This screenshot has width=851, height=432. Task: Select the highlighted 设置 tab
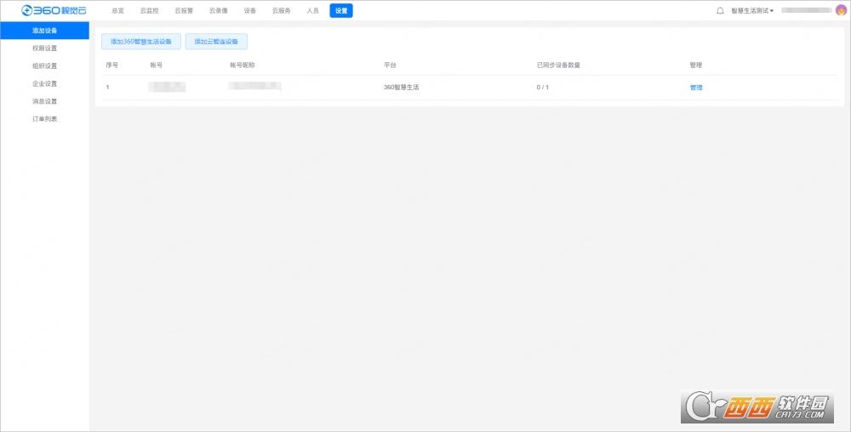341,10
